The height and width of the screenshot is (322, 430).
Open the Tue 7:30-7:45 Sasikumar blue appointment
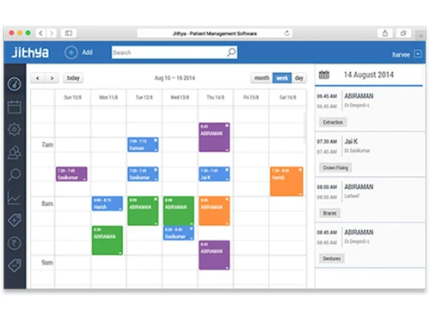point(143,174)
